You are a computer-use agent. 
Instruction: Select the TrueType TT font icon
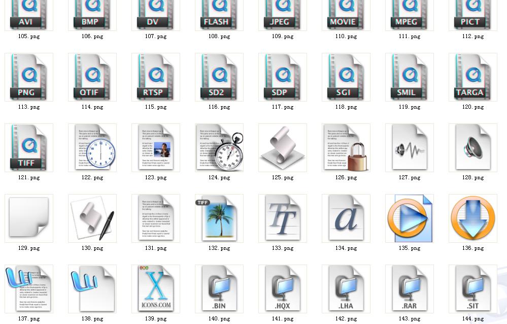tap(283, 218)
